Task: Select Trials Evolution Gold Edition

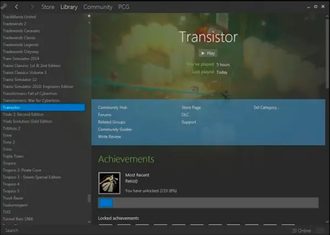Action: tap(28, 121)
